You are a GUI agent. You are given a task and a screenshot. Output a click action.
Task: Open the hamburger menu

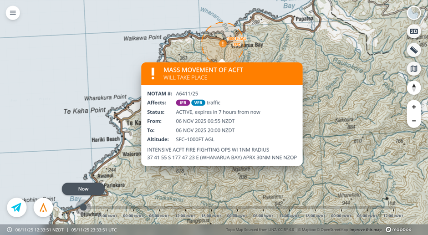pos(13,13)
